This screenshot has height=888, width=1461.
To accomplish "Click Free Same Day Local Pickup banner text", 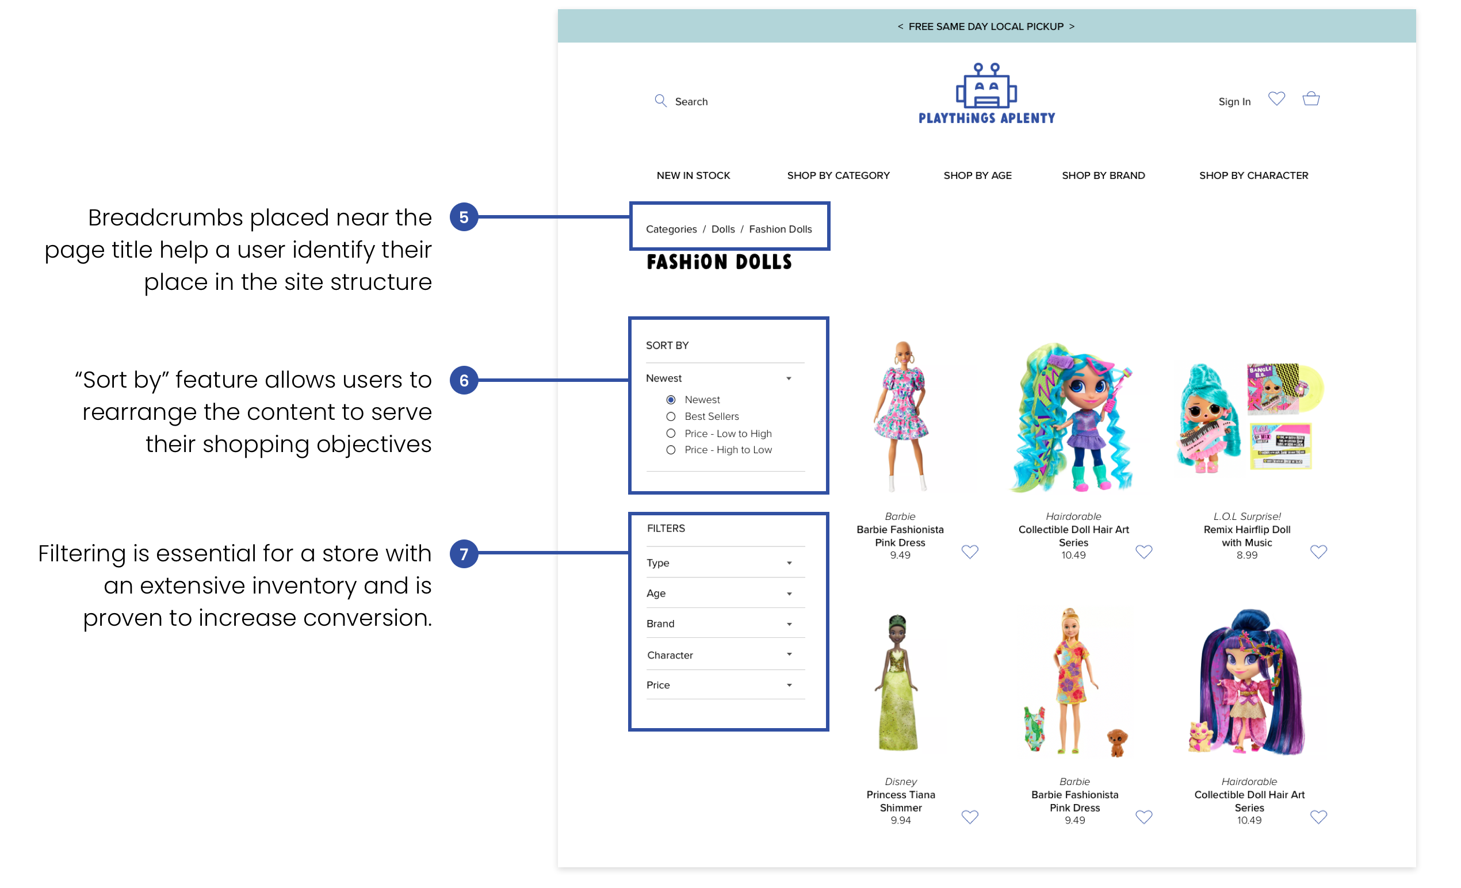I will (985, 26).
